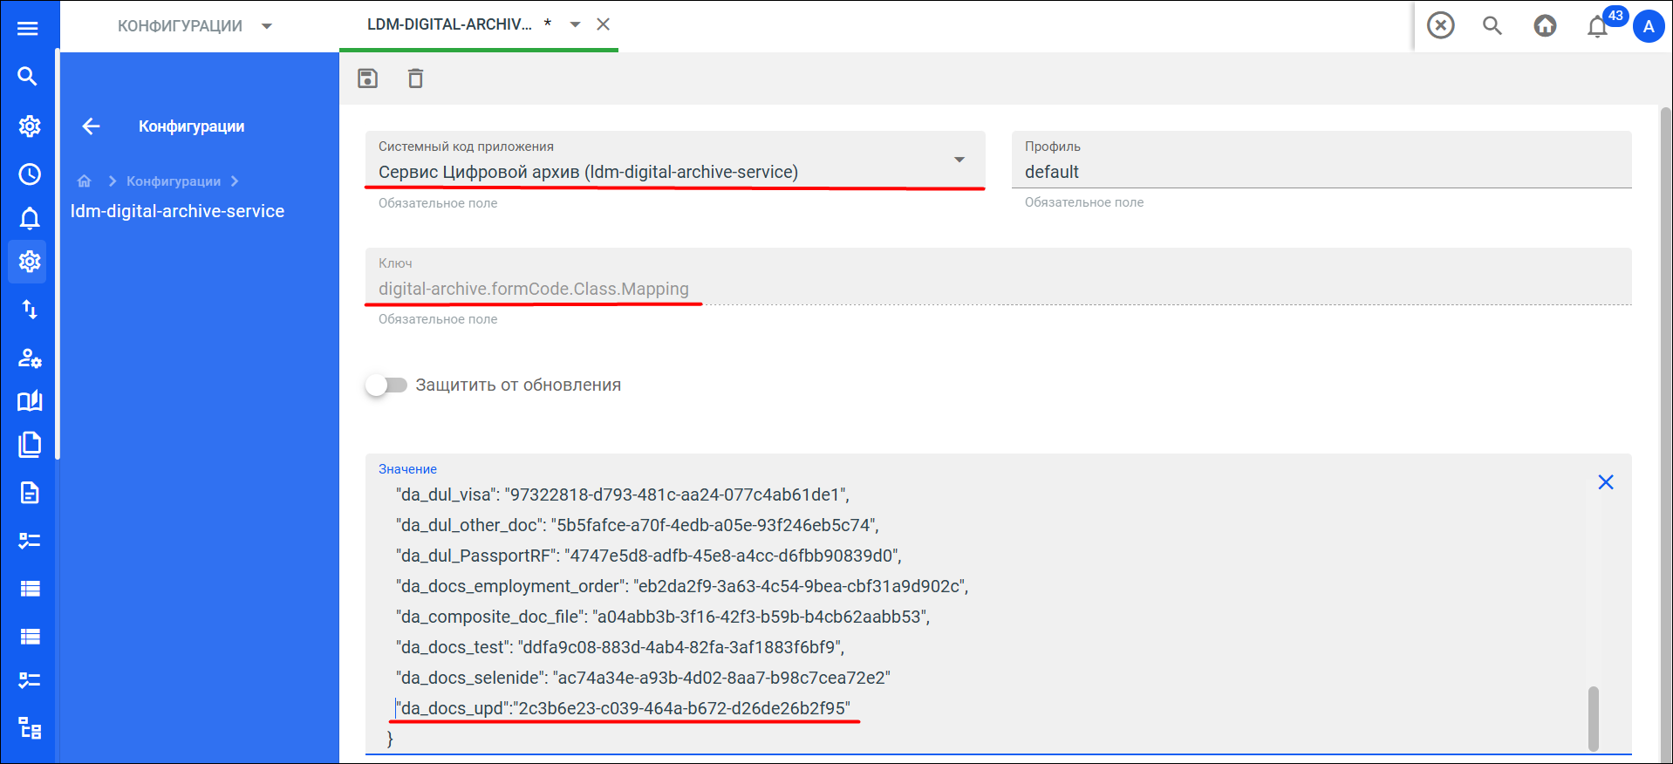Open the book map icon in sidebar

30,401
